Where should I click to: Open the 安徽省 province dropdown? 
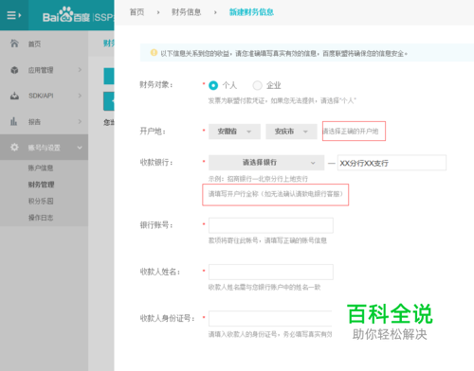tap(234, 132)
